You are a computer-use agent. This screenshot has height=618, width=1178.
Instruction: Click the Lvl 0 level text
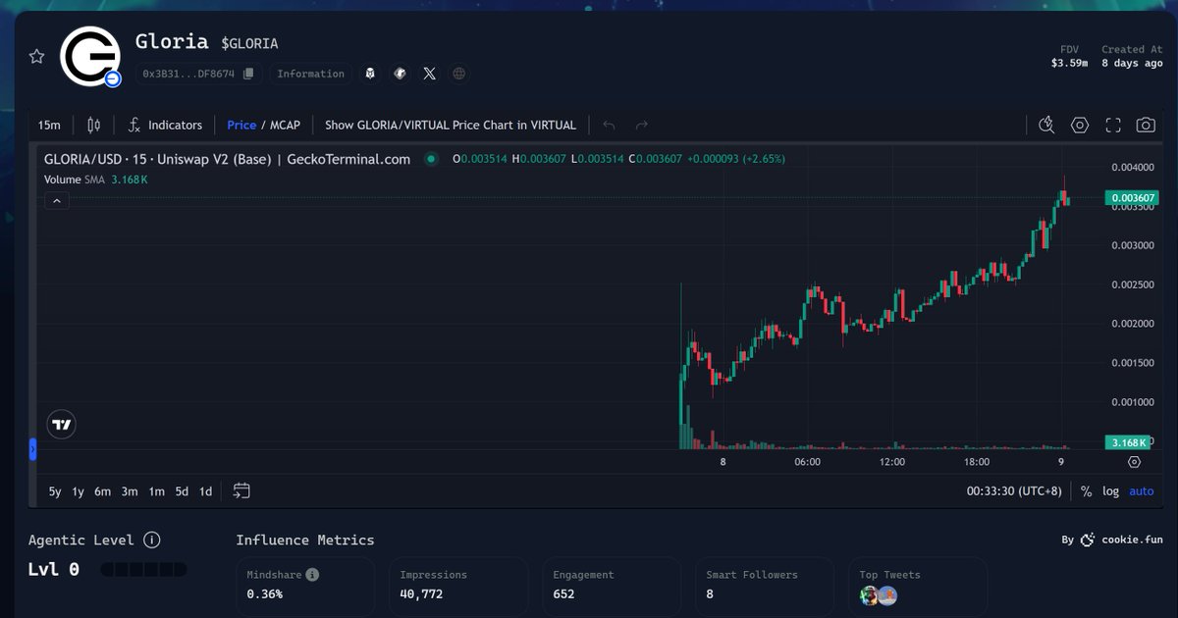click(x=54, y=569)
